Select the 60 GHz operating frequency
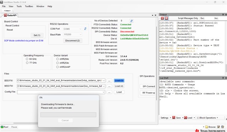This screenshot has width=227, height=132. click(x=27, y=59)
